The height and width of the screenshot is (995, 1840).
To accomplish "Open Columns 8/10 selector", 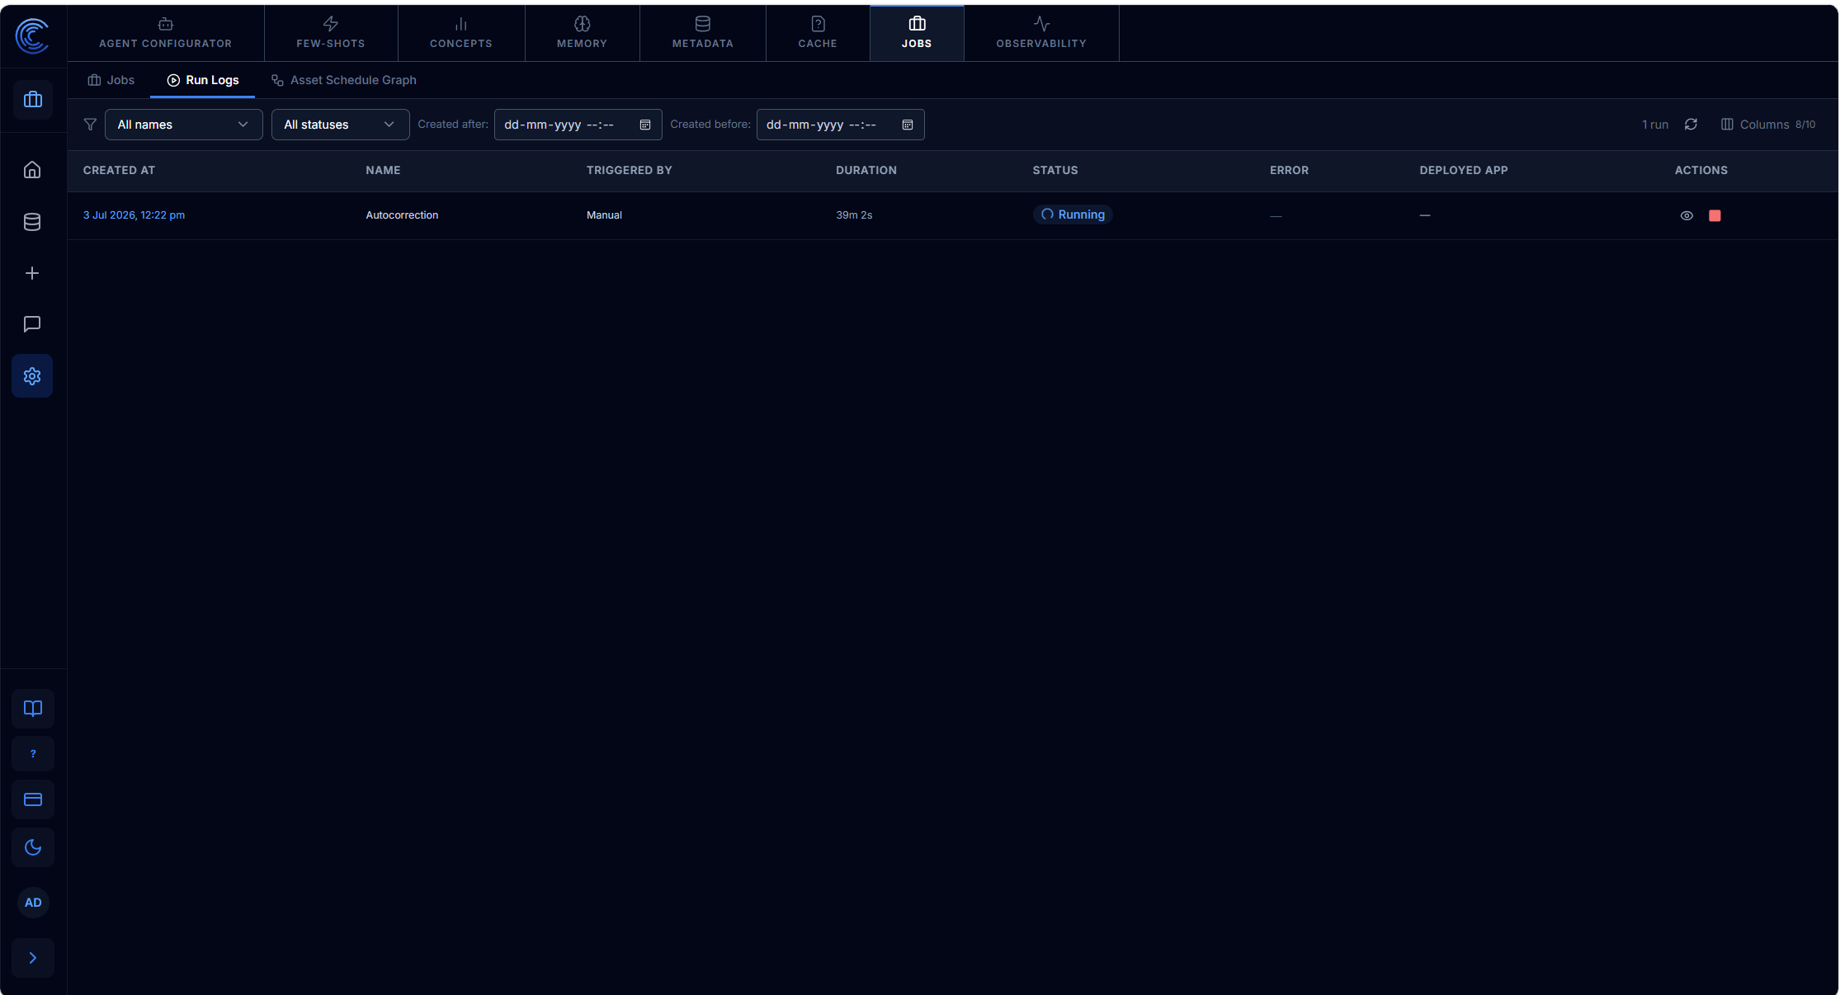I will (x=1768, y=125).
